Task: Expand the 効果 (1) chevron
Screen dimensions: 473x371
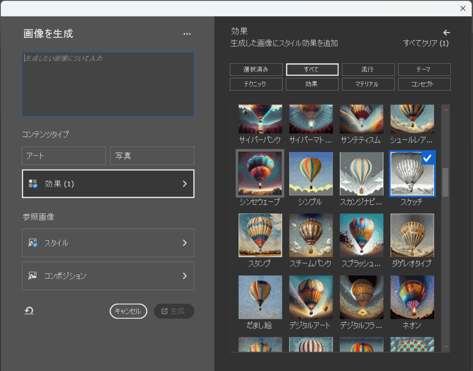Action: [185, 184]
